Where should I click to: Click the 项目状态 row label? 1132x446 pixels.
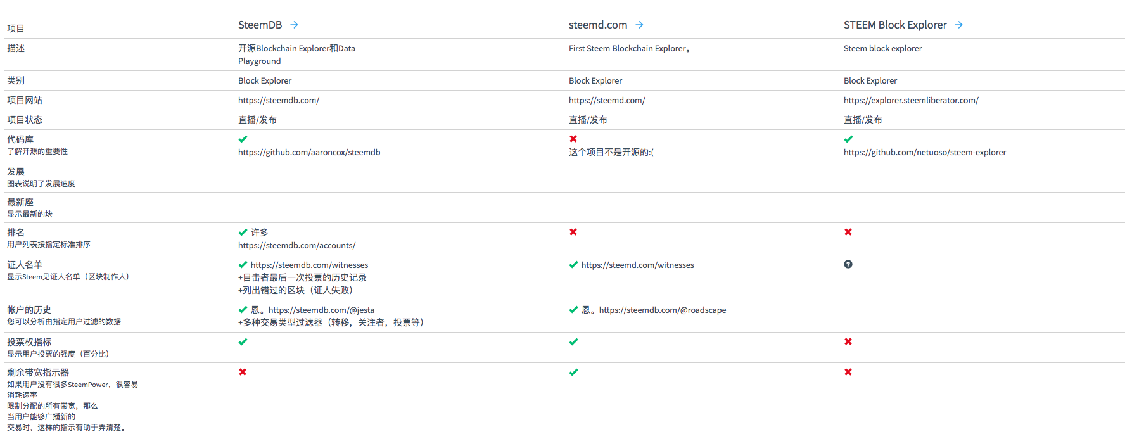(25, 120)
